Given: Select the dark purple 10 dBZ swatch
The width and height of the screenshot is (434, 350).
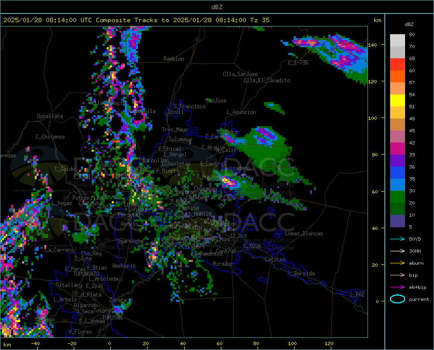Looking at the screenshot, I should coord(397,220).
